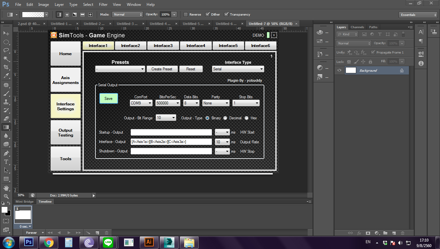Screen dimensions: 440x249
Task: Select the Crop tool
Action: click(x=6, y=67)
